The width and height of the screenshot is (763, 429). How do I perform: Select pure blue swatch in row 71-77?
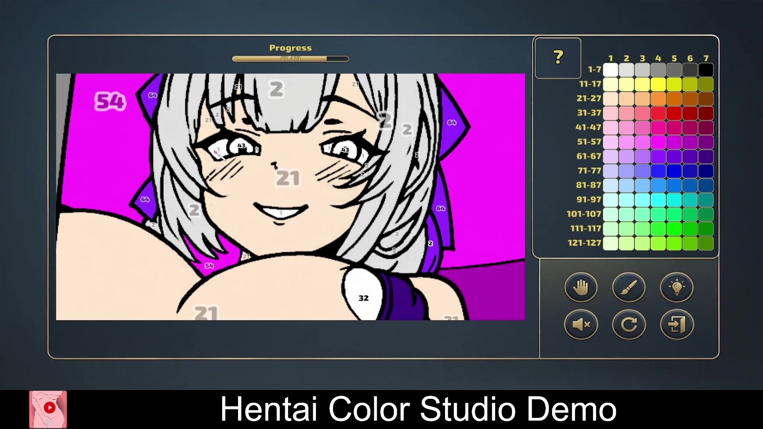(x=674, y=171)
